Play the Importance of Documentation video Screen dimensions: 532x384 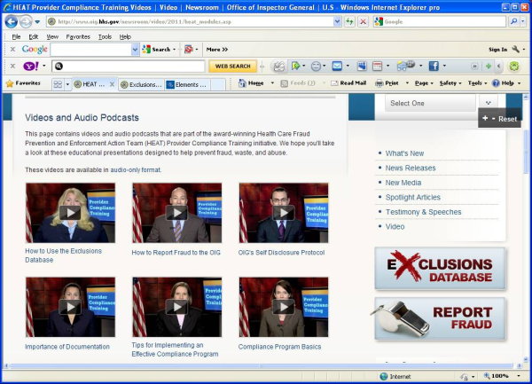tap(69, 307)
